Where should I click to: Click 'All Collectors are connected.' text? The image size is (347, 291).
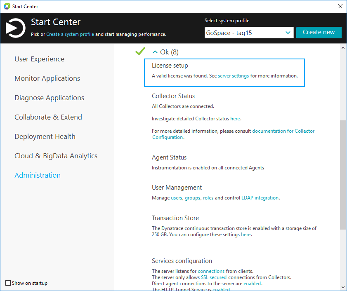[x=183, y=106]
